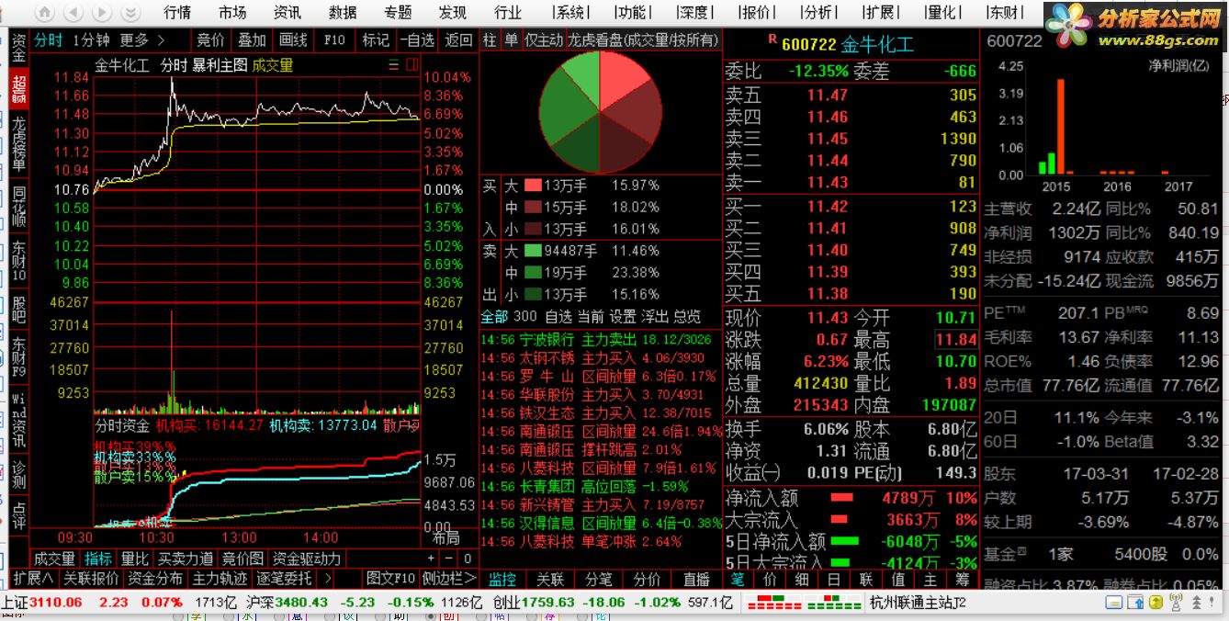This screenshot has width=1229, height=621.
Task: Open the 报价 menu
Action: (756, 12)
